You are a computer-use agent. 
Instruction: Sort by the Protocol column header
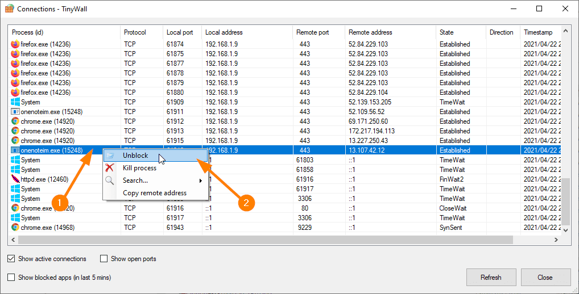coord(142,32)
